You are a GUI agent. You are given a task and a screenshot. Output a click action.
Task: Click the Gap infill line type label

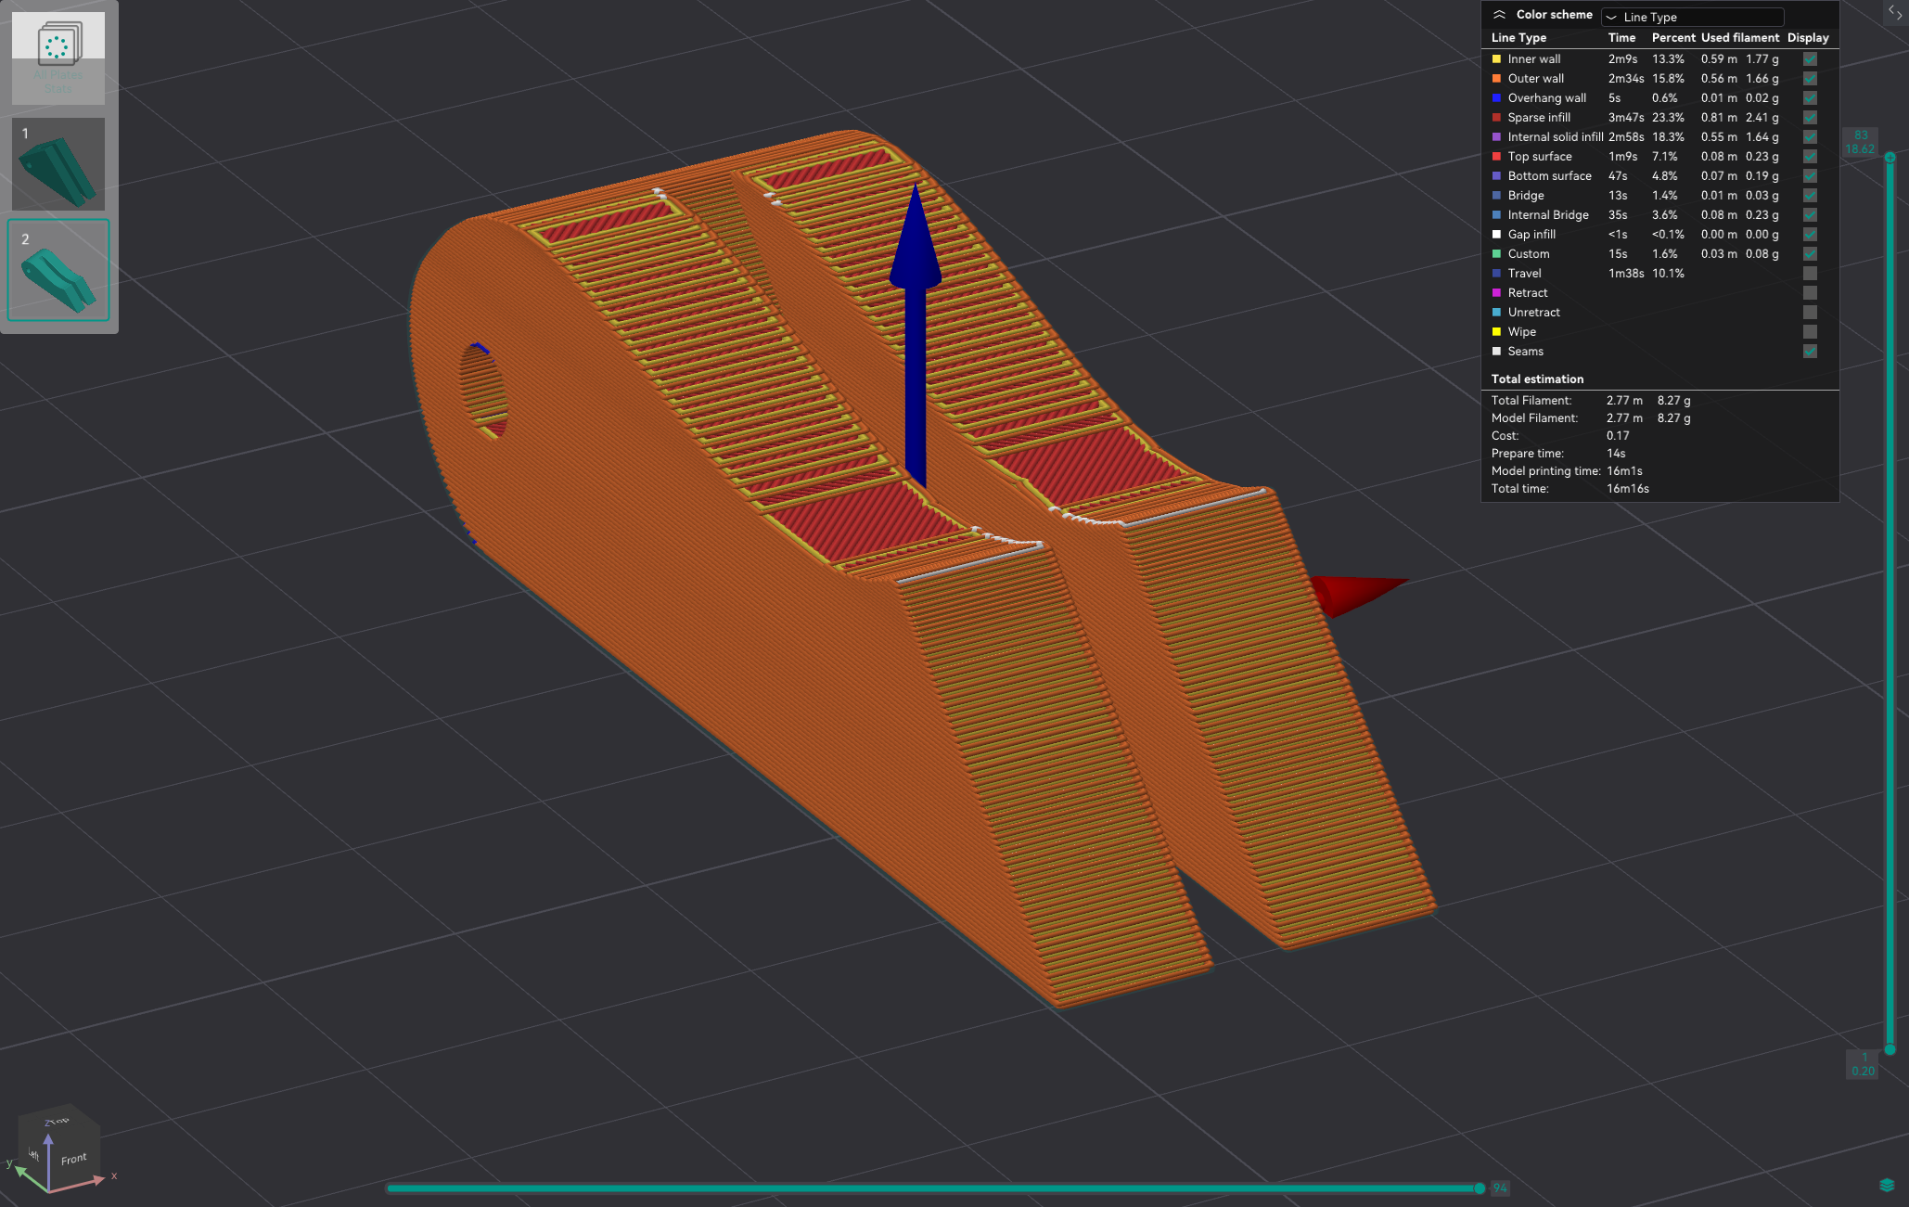click(1531, 234)
